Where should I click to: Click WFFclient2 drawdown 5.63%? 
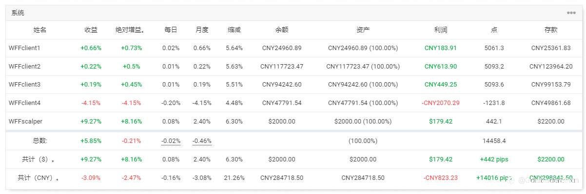coord(234,67)
